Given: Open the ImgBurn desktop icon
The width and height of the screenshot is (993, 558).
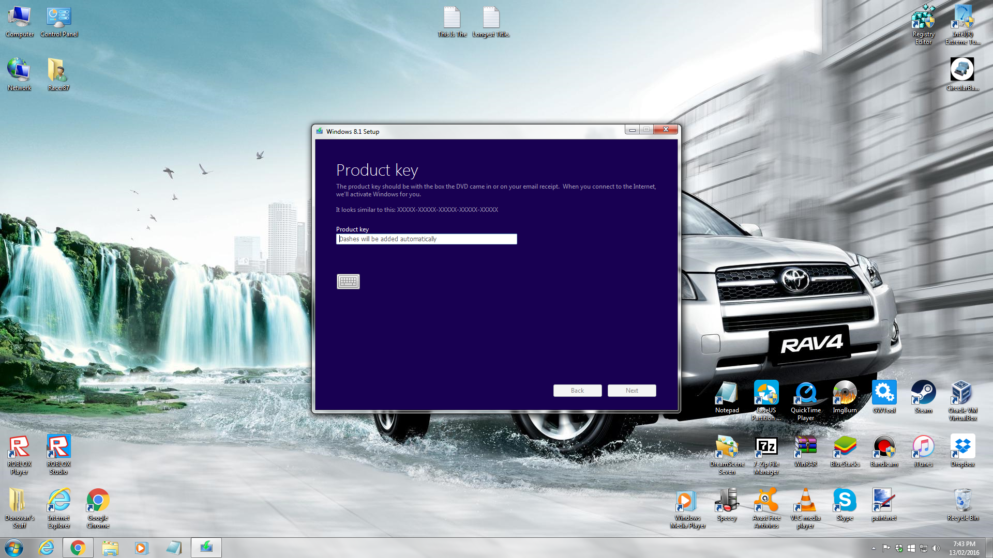Looking at the screenshot, I should [x=845, y=394].
